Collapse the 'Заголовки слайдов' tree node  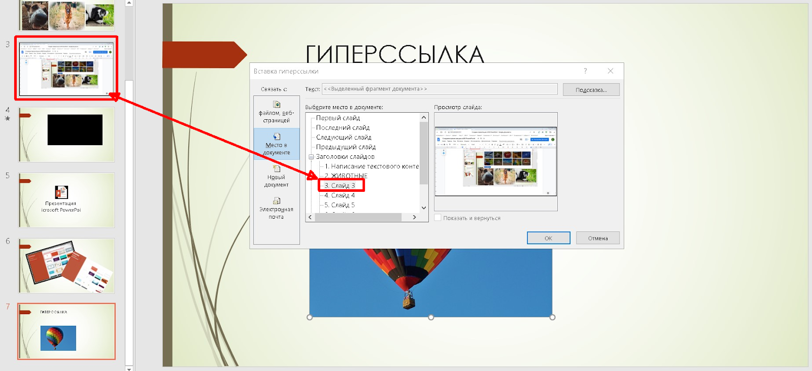311,157
